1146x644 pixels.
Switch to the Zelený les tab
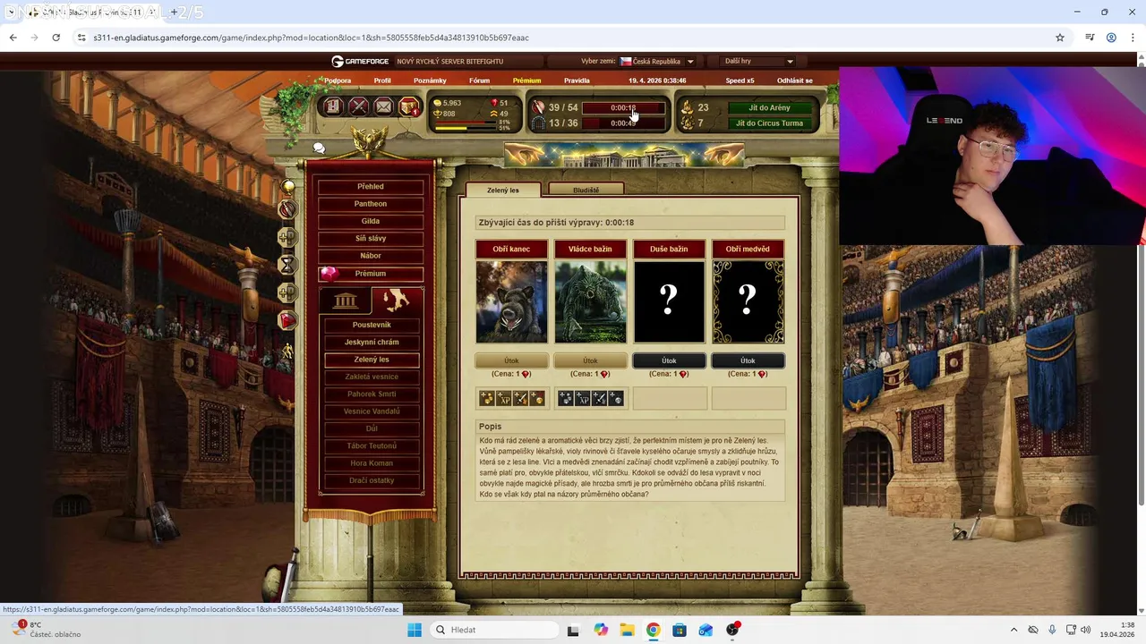coord(503,190)
